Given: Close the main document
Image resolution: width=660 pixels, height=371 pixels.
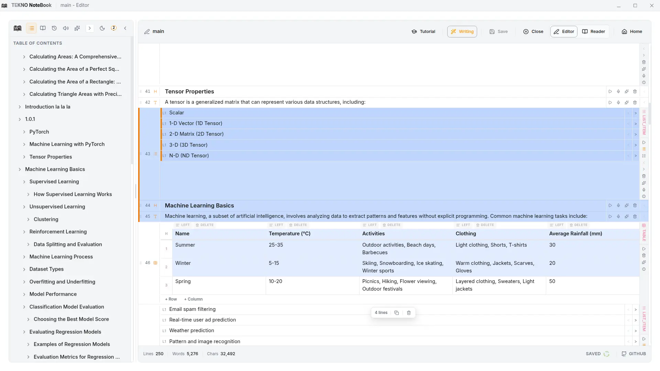Looking at the screenshot, I should coord(533,32).
